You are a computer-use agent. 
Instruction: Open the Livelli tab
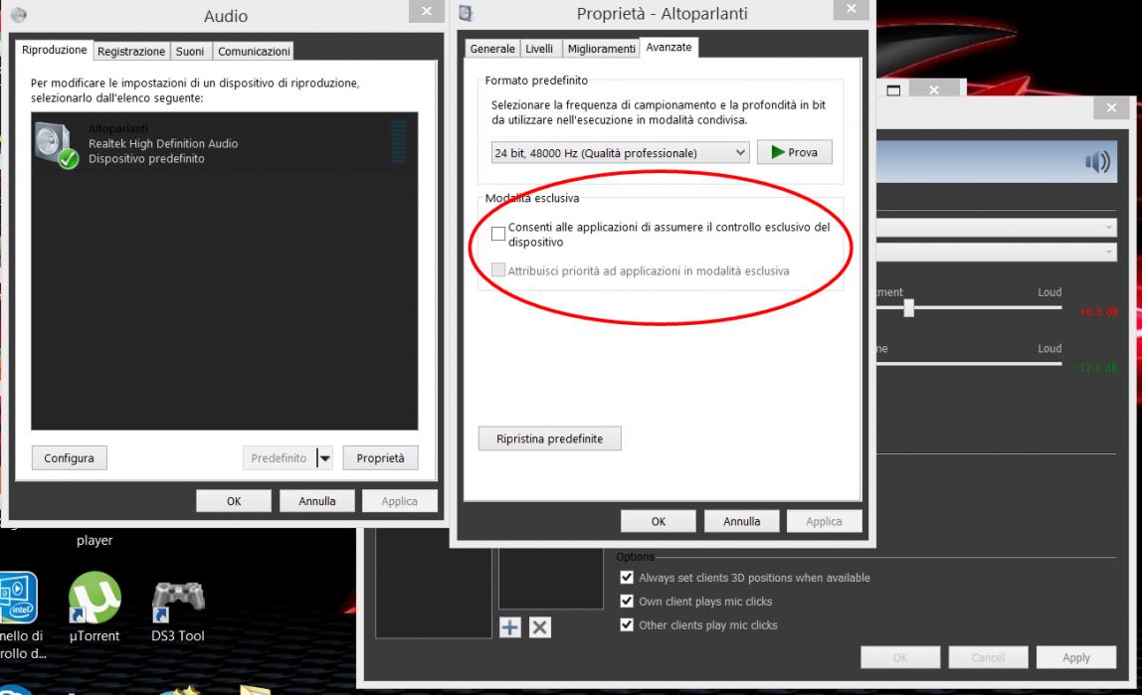539,50
